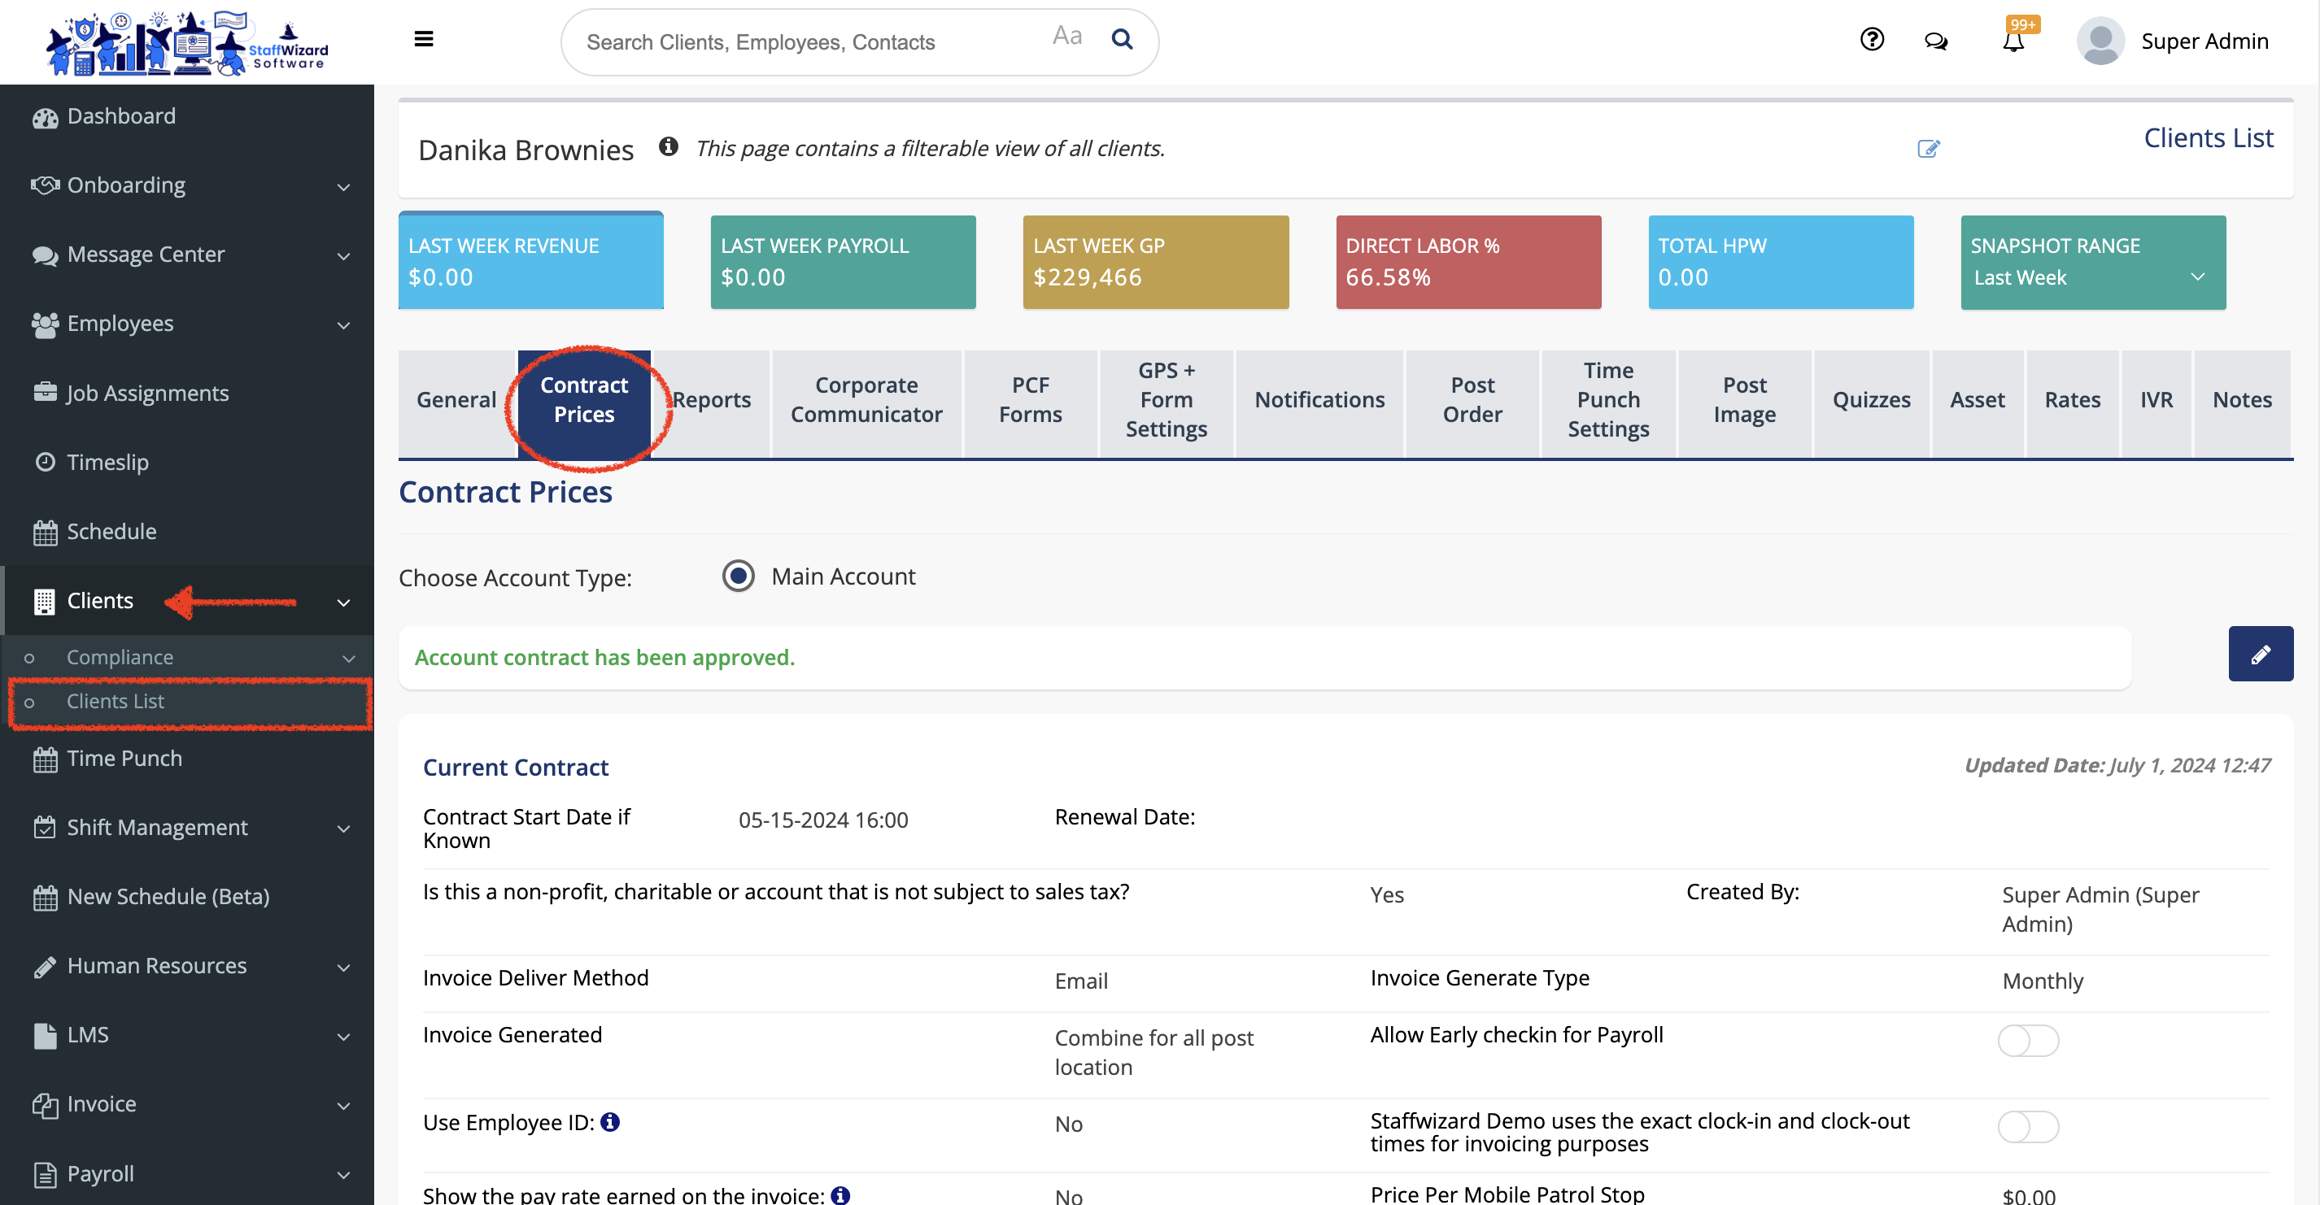Toggle exact clock-in clock-out invoicing switch
This screenshot has height=1205, width=2320.
point(2027,1127)
